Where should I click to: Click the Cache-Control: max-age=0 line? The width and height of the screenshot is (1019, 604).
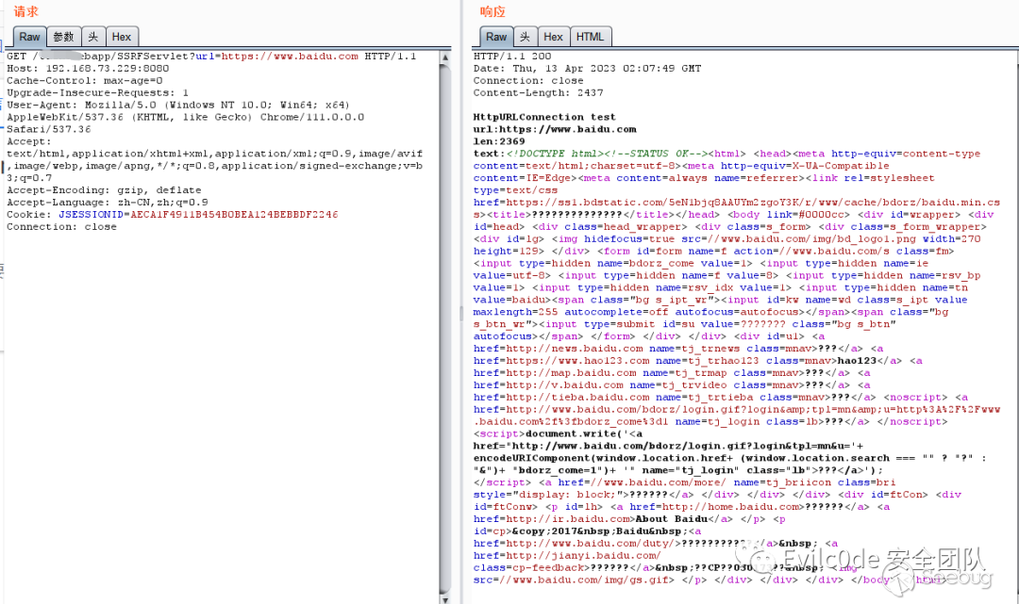85,80
